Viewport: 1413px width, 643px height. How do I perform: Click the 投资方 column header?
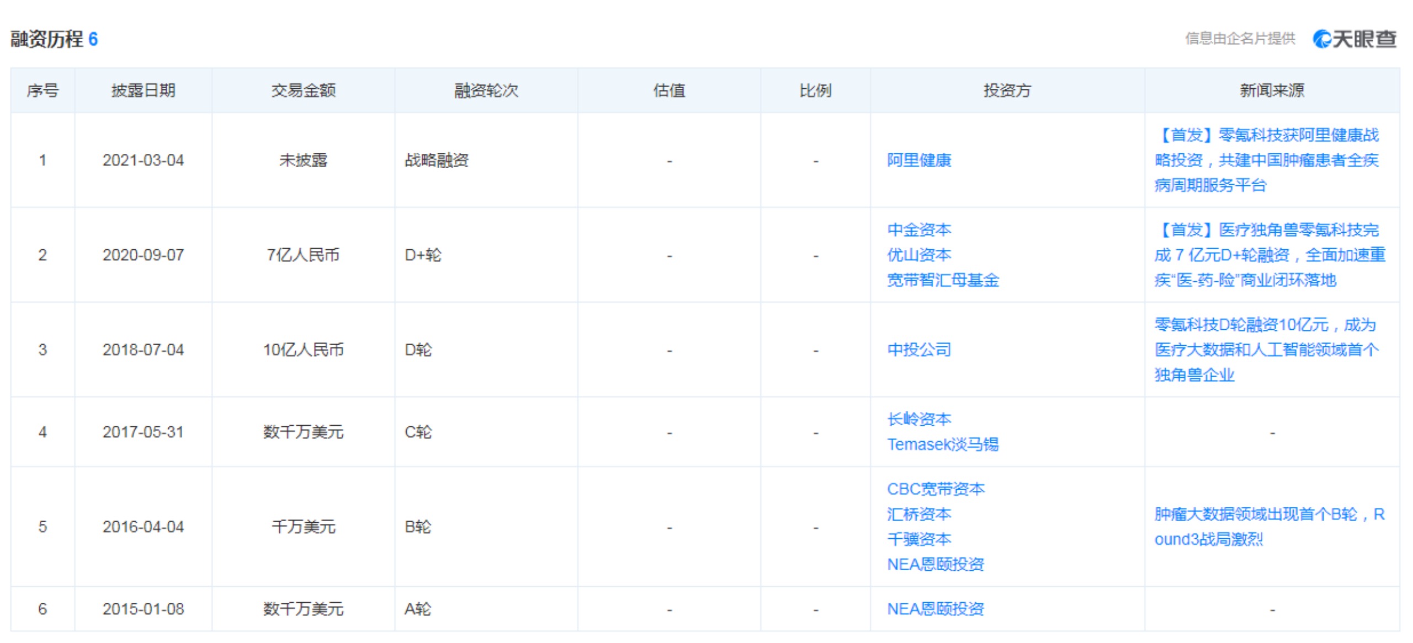click(1007, 90)
